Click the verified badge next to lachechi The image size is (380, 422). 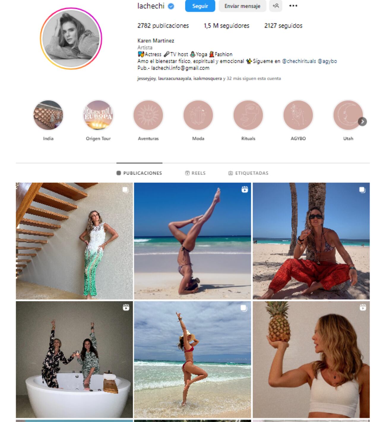pos(171,6)
